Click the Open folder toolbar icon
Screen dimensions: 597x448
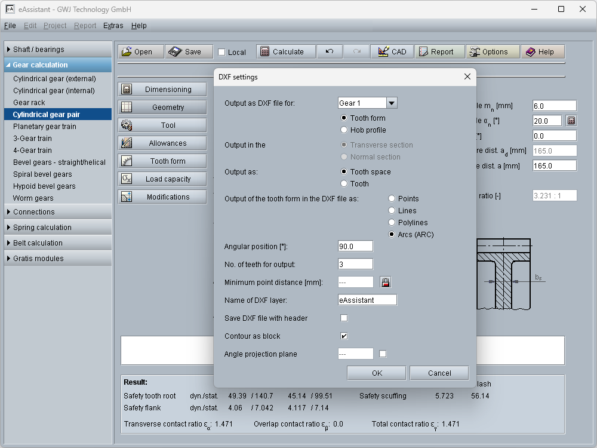(127, 52)
